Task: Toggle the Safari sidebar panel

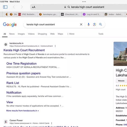Action: 5,7
